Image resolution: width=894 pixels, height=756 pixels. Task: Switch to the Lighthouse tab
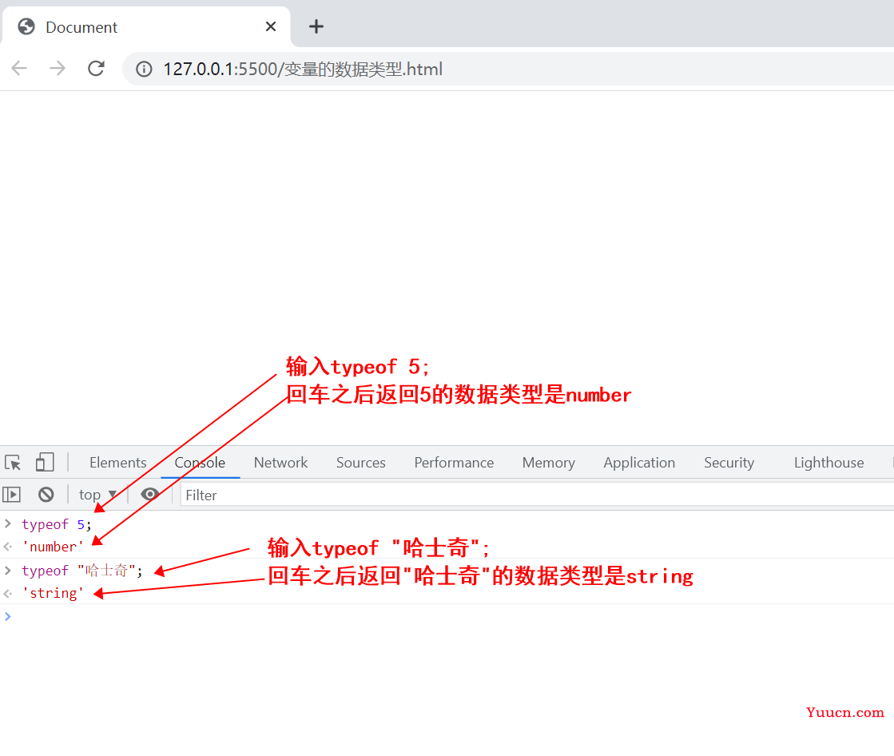click(829, 463)
